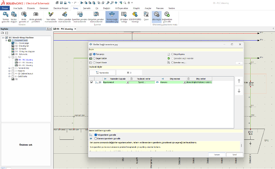Collapse the '1 - PLC' folder node
This screenshot has width=275, height=169.
coord(9,57)
